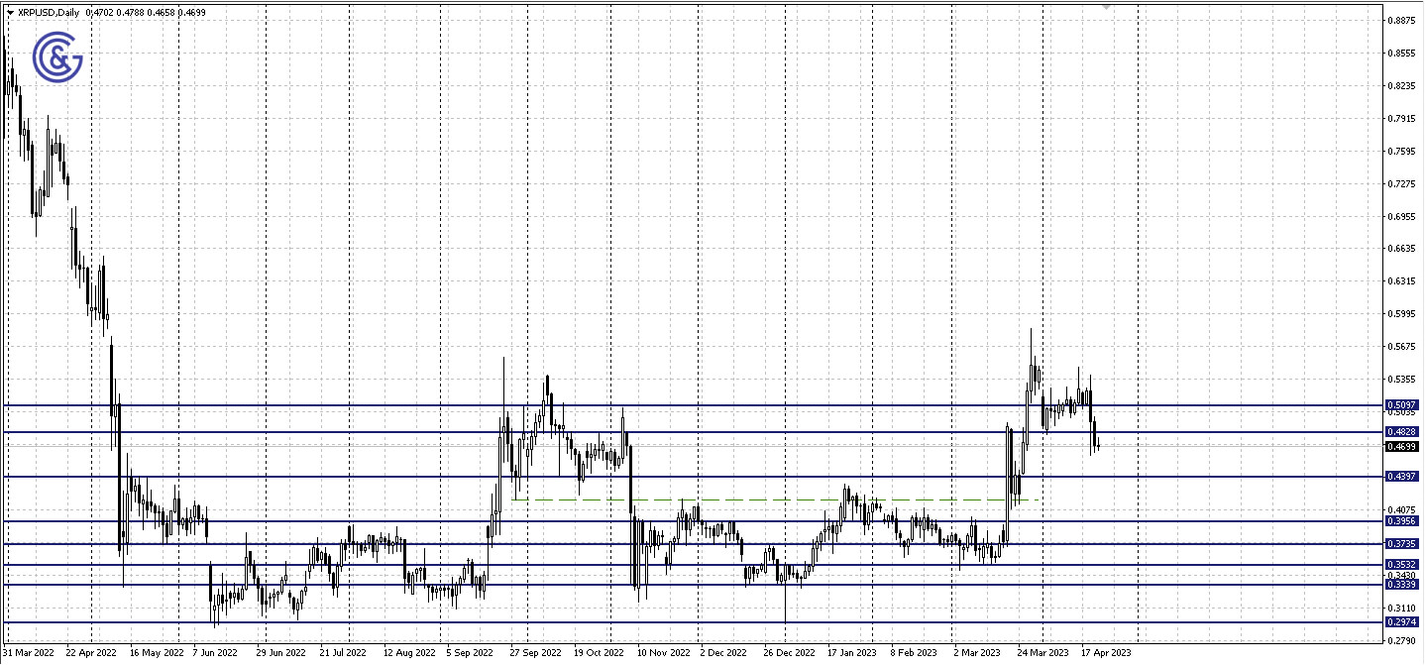Click the black current price label 0.4699
The image size is (1425, 665).
pos(1400,447)
